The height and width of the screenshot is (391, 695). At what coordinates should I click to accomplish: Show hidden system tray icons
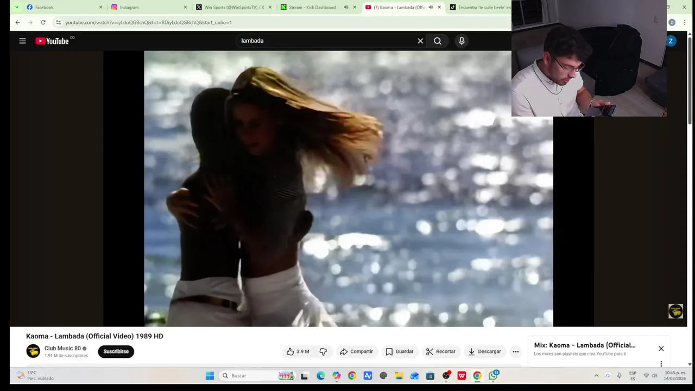pyautogui.click(x=596, y=375)
